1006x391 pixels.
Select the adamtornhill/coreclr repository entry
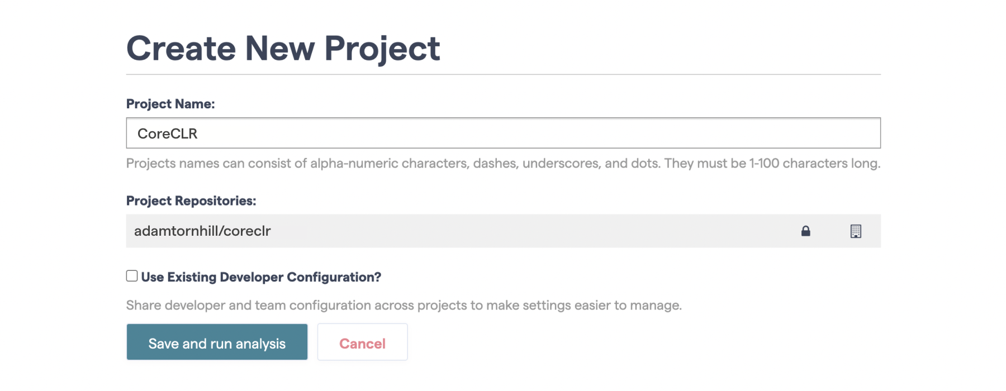[x=203, y=231]
